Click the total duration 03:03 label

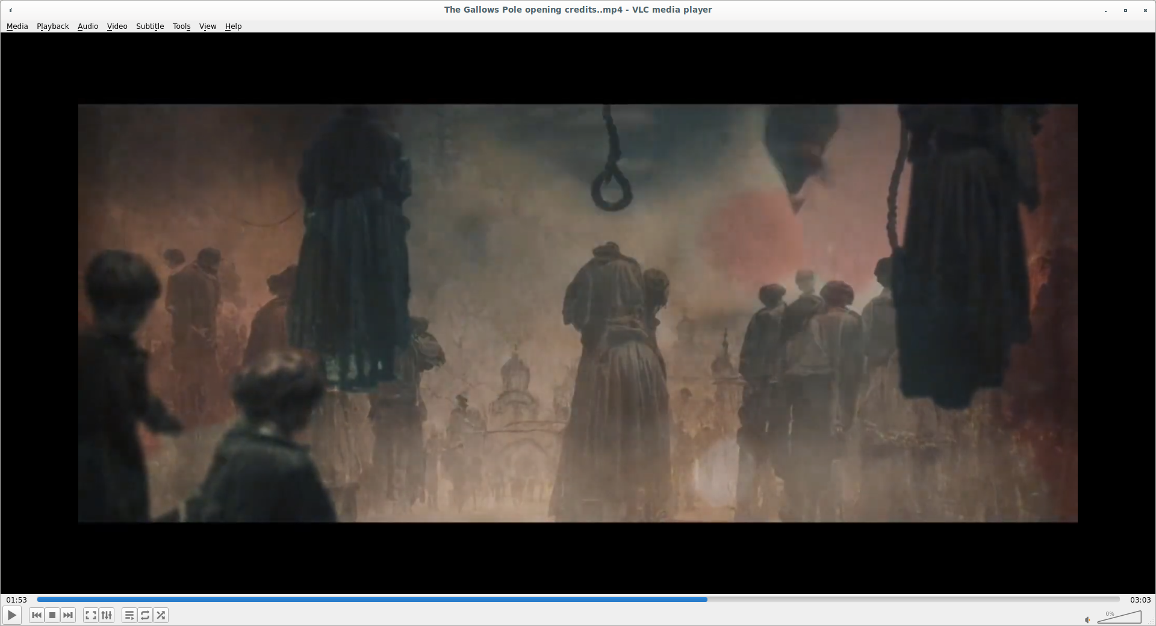pyautogui.click(x=1140, y=600)
